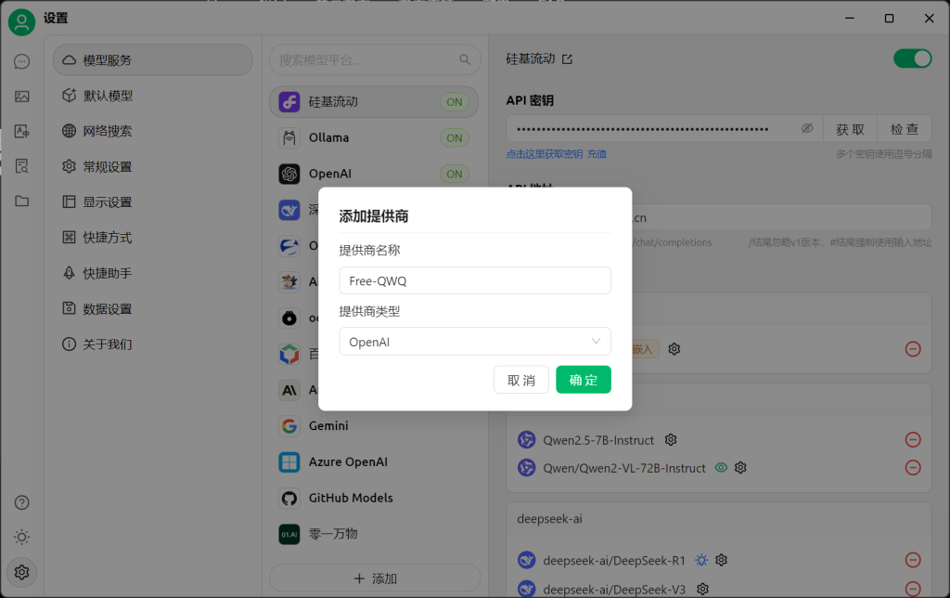Open settings gear beside the 嵌入 tag
This screenshot has width=950, height=598.
point(674,349)
